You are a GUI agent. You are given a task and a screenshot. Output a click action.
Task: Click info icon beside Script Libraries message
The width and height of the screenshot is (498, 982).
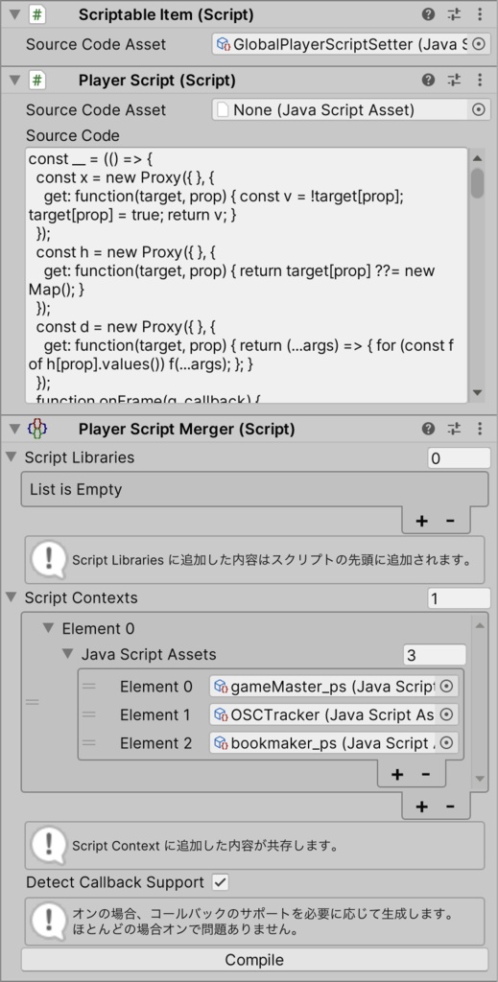(48, 559)
